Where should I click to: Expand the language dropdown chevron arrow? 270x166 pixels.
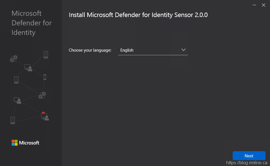183,50
